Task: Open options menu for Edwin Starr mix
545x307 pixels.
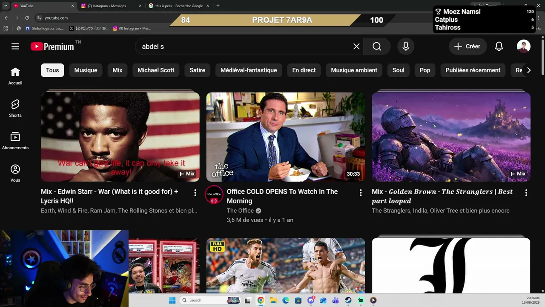Action: (195, 193)
